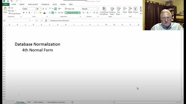The height and width of the screenshot is (104, 186).
Task: Click Merge & Center button
Action: coord(72,13)
